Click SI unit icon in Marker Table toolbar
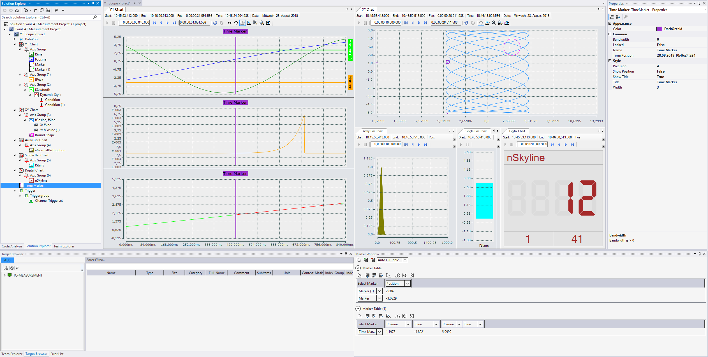Image resolution: width=708 pixels, height=357 pixels. pyautogui.click(x=412, y=275)
